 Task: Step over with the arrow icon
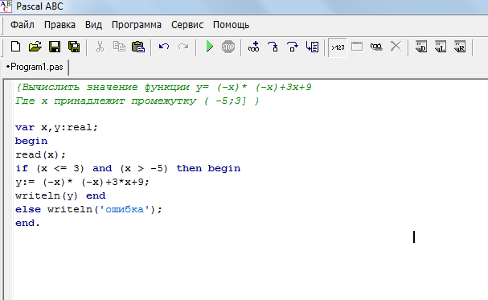[x=293, y=47]
